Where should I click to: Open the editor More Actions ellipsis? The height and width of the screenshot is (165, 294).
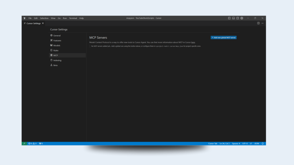pos(262,23)
